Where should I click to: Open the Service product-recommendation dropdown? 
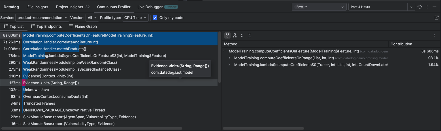(42, 18)
